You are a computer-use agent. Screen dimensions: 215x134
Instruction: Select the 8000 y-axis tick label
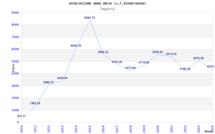coord(15,25)
